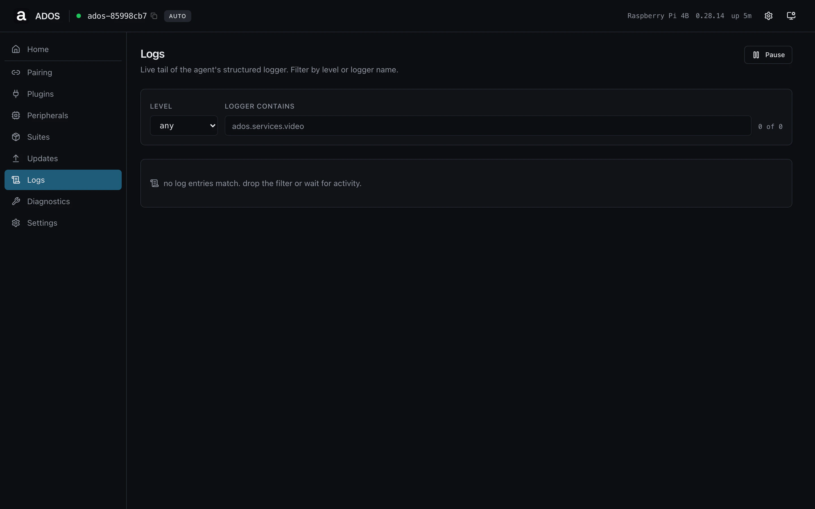This screenshot has width=815, height=509.
Task: Click the Settings gear icon in the sidebar
Action: coord(16,223)
